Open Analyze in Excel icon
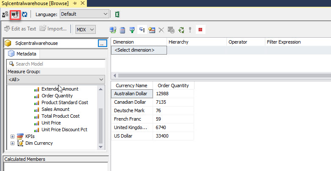The width and height of the screenshot is (331, 171). tap(117, 14)
